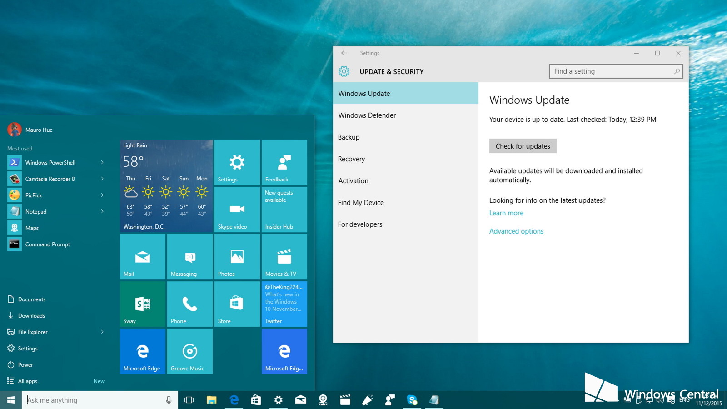727x409 pixels.
Task: Open Store from the taskbar
Action: [x=256, y=400]
